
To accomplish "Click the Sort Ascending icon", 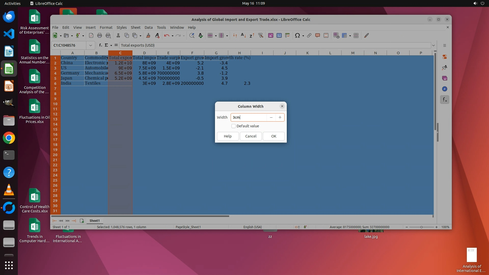I will coord(243,36).
